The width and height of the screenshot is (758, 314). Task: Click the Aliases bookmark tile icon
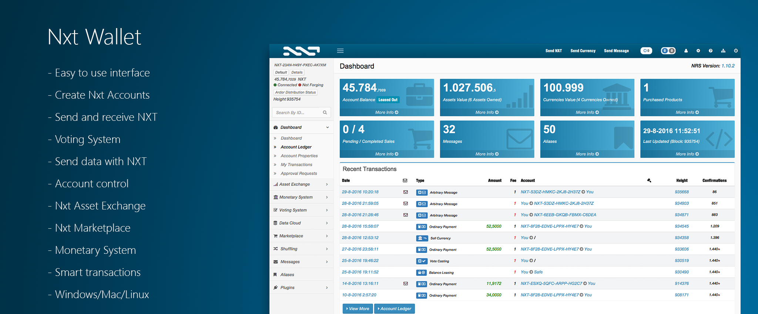(623, 138)
